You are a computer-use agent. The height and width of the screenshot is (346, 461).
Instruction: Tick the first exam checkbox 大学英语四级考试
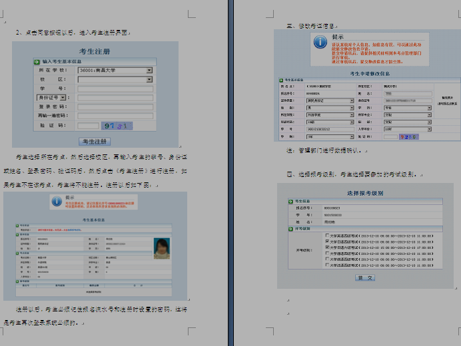[x=328, y=236]
